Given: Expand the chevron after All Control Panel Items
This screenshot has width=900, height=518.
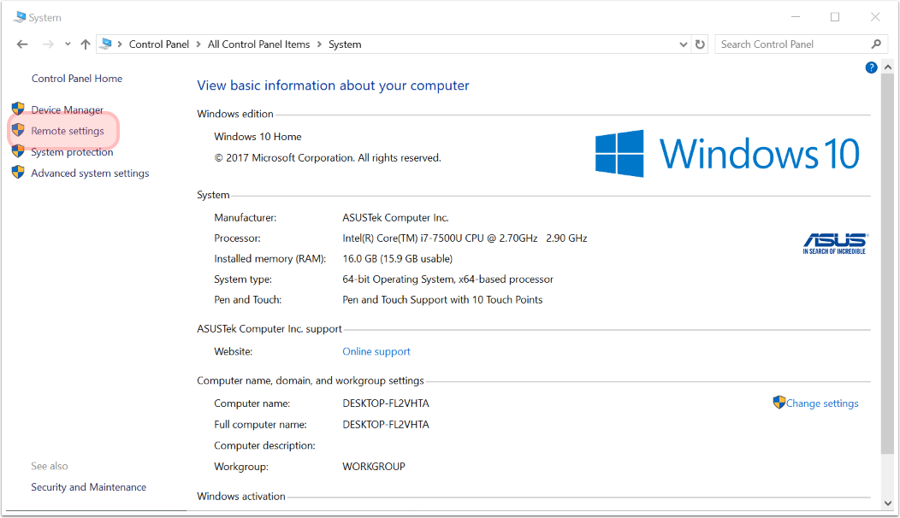Looking at the screenshot, I should click(x=320, y=44).
